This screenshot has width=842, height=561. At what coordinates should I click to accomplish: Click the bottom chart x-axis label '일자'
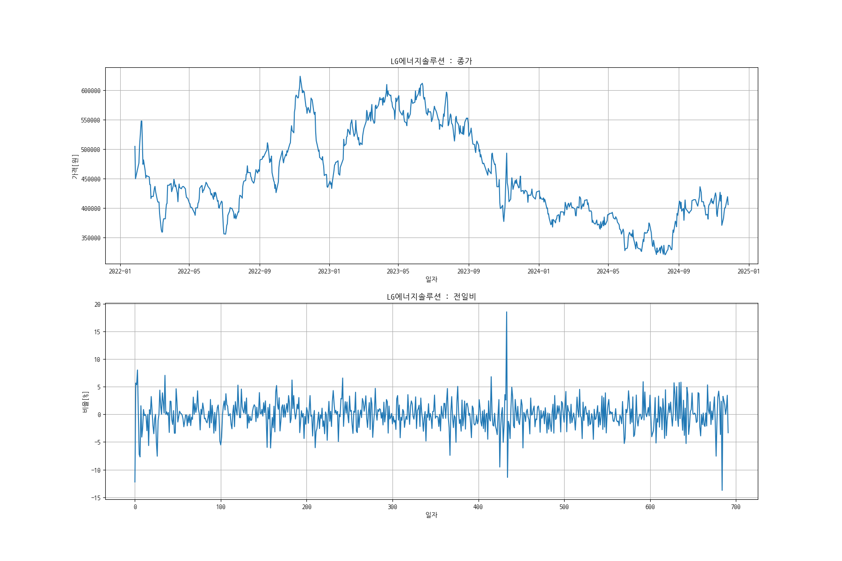pyautogui.click(x=431, y=515)
